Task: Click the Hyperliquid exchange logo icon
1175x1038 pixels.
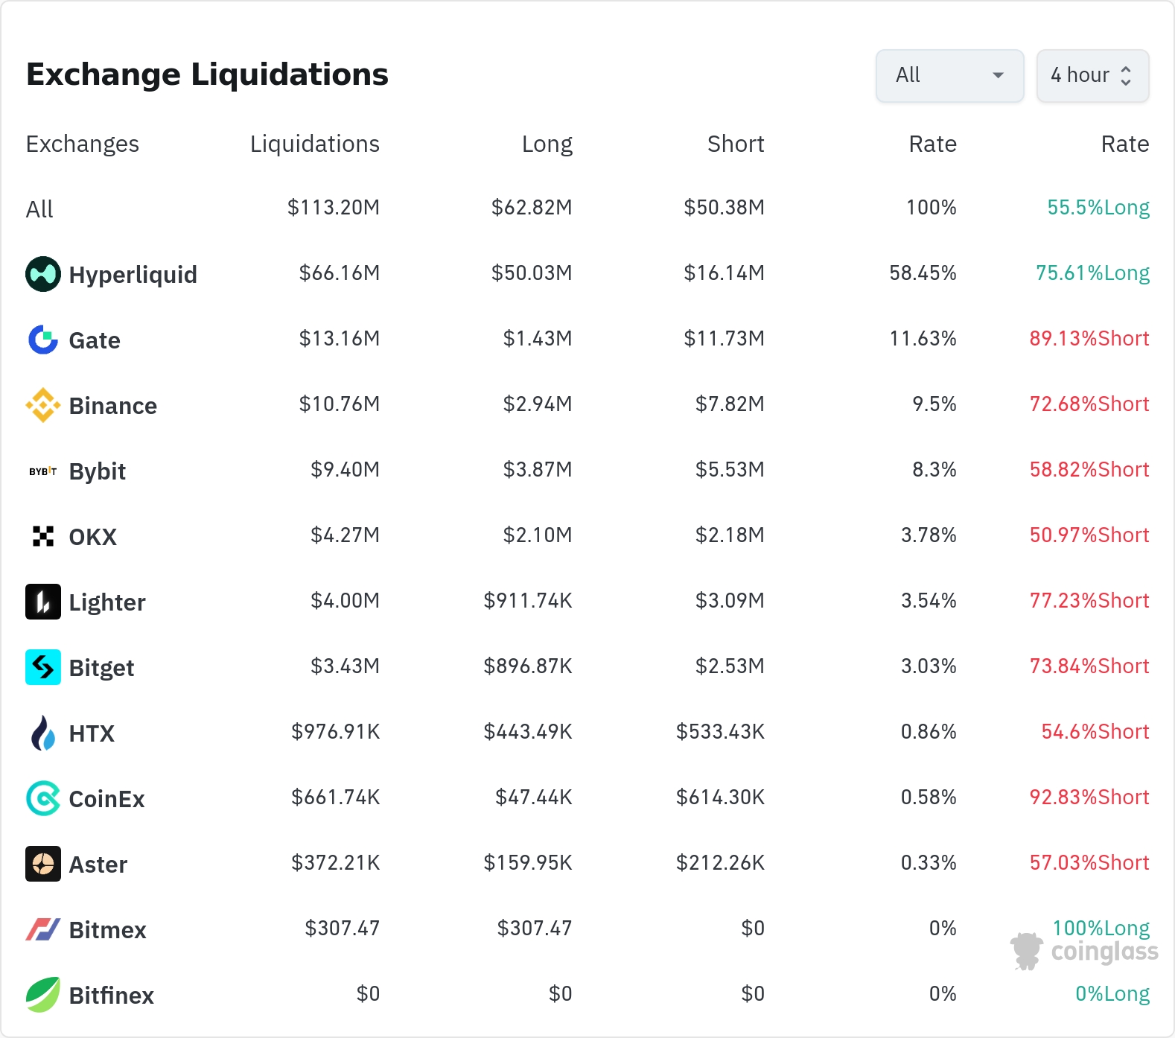Action: [x=43, y=274]
